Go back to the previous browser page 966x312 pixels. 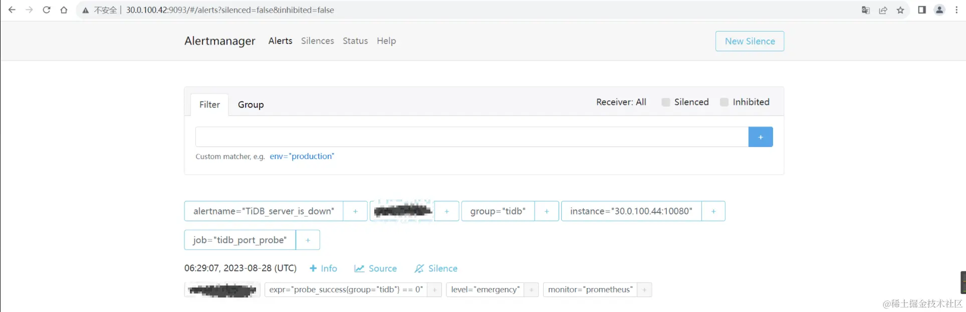[12, 10]
